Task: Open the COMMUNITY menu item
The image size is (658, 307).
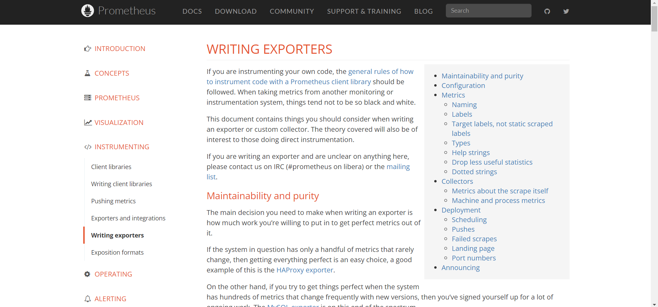Action: [292, 11]
